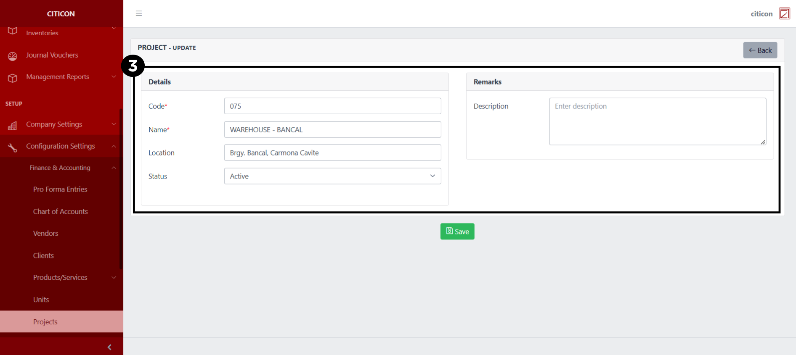
Task: Expand Management Reports menu chevron
Action: [x=114, y=77]
